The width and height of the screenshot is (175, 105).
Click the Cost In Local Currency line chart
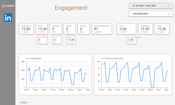[x=133, y=74]
